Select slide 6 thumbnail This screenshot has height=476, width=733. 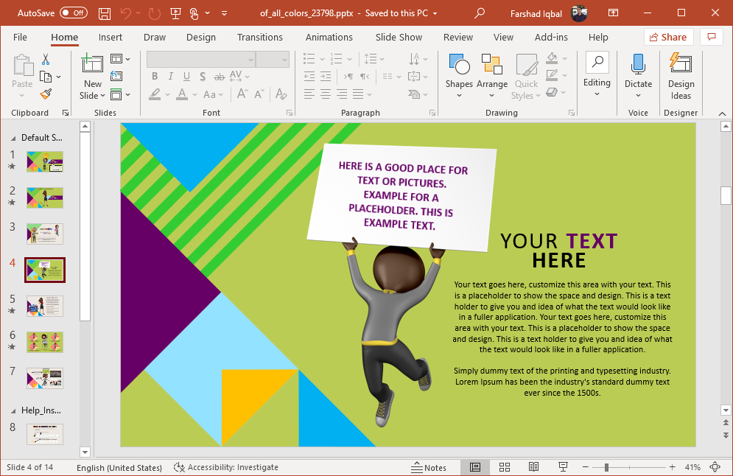tap(44, 342)
